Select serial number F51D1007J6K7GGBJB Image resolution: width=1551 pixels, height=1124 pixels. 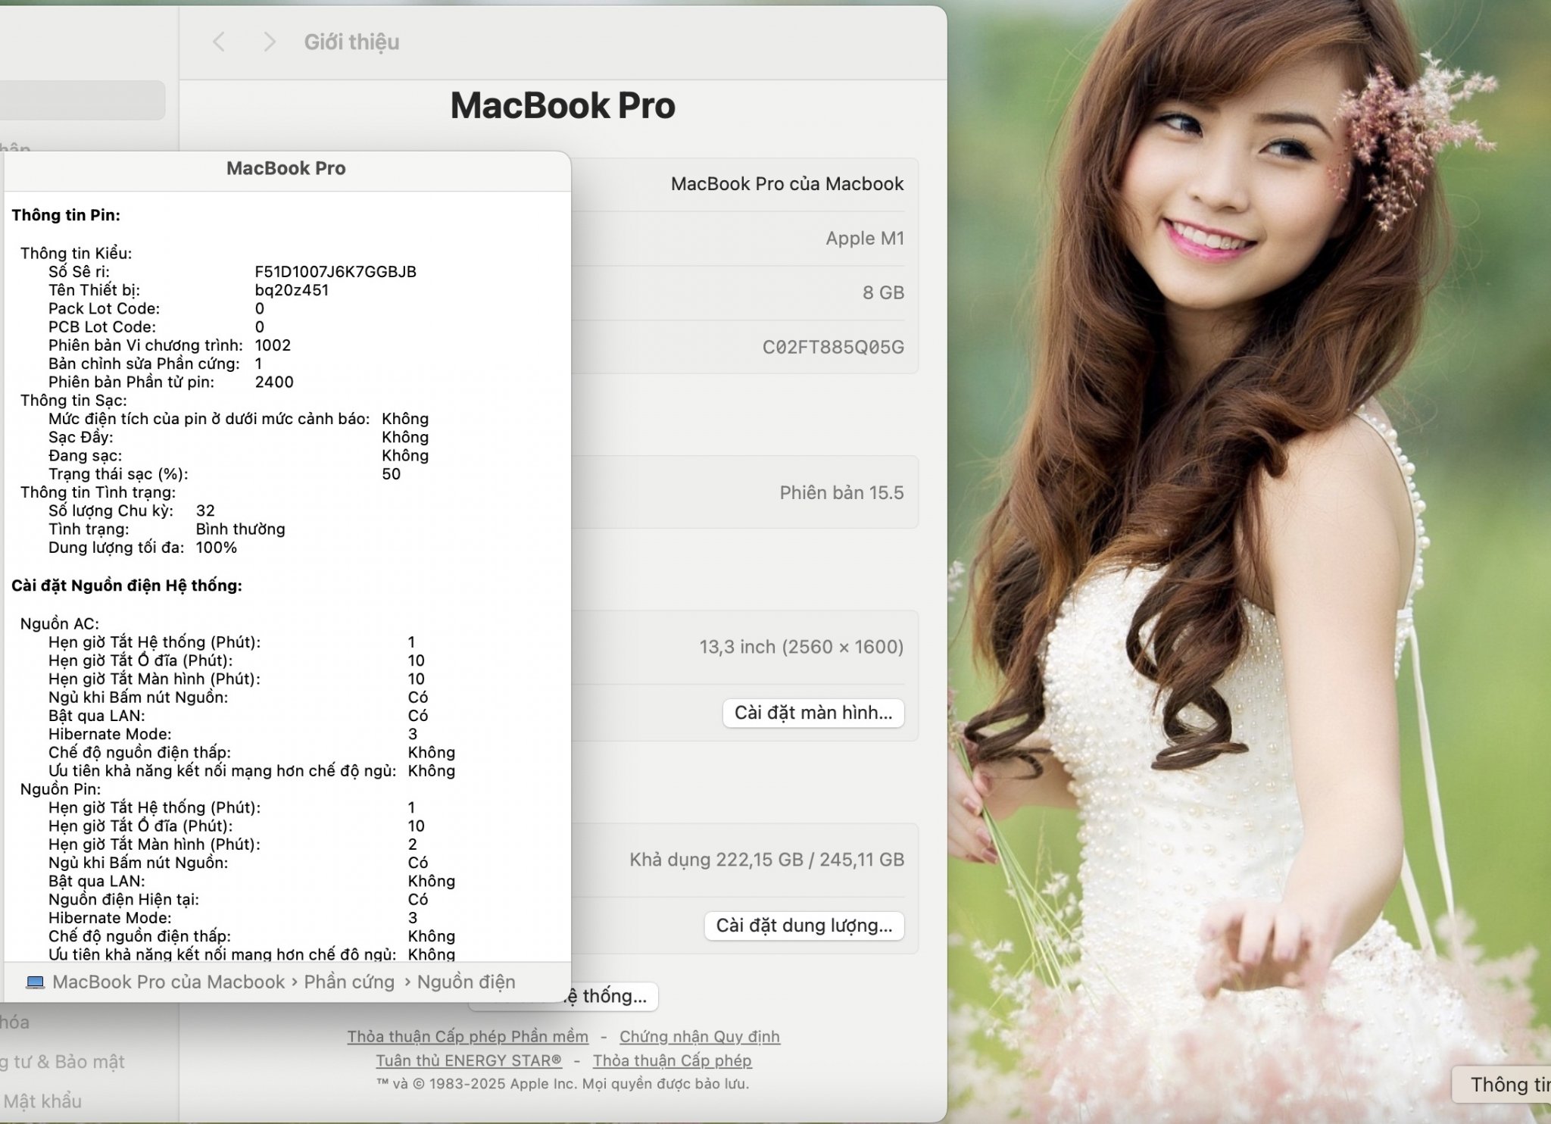[335, 272]
